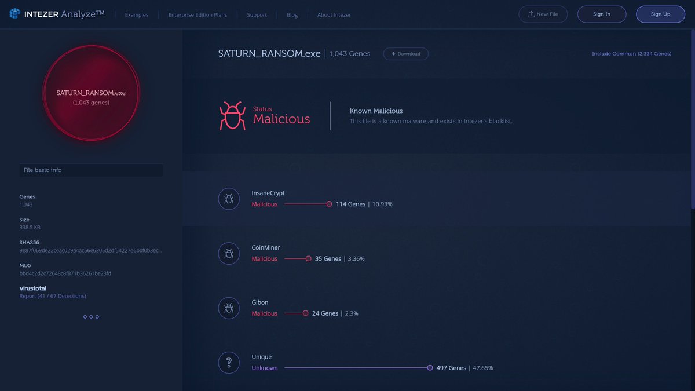This screenshot has width=695, height=391.
Task: Click the CoinMiner bug icon
Action: [229, 253]
